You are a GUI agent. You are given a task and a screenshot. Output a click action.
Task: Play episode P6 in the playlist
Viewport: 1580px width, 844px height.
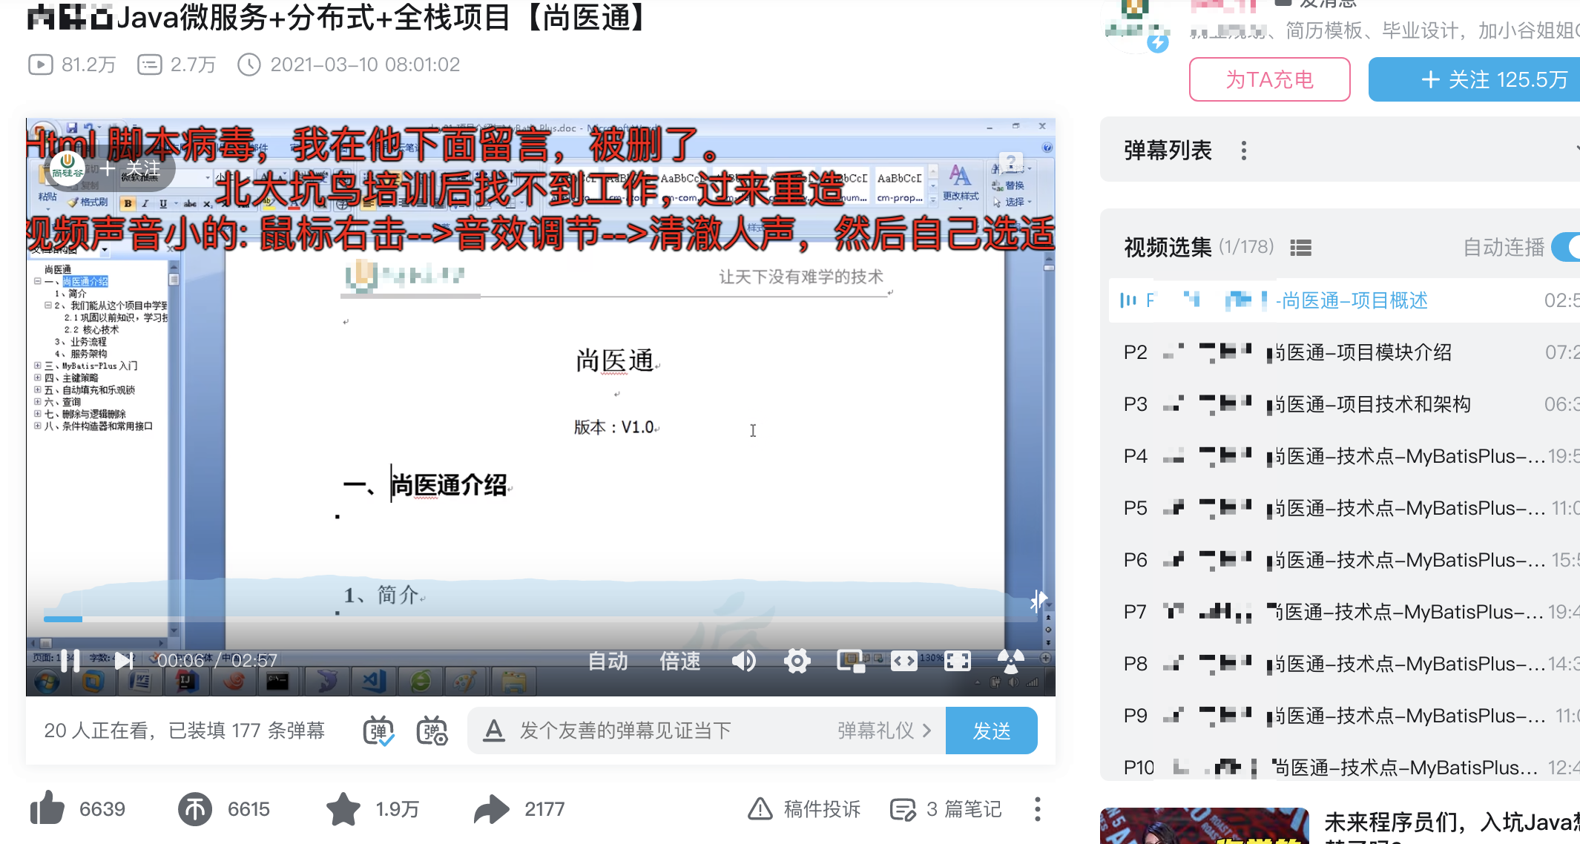click(x=1344, y=560)
